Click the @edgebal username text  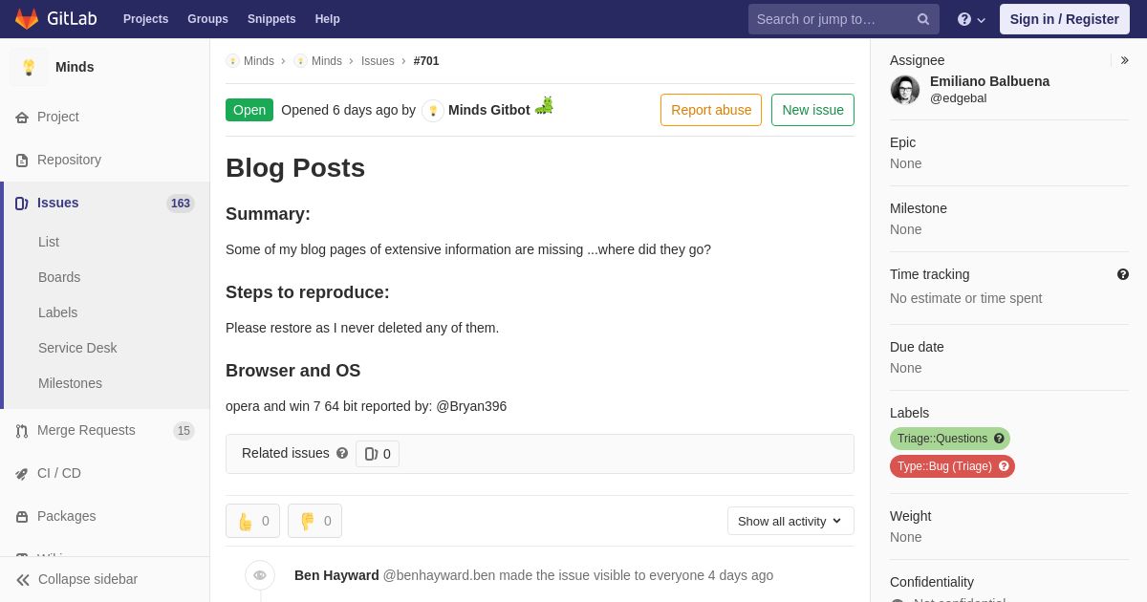point(958,98)
